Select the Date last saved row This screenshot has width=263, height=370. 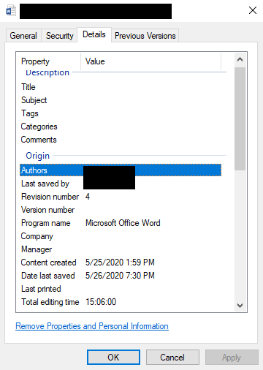tap(121, 276)
